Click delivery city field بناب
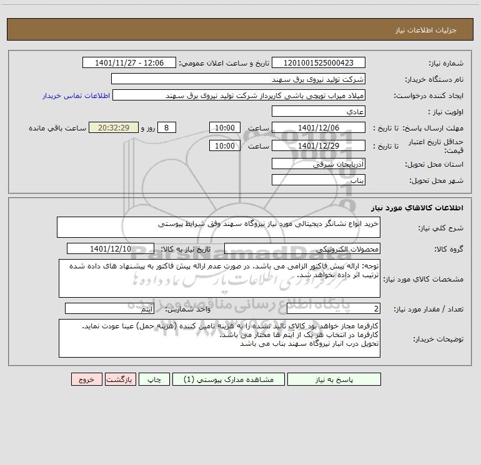Image resolution: width=481 pixels, height=465 pixels. click(319, 180)
